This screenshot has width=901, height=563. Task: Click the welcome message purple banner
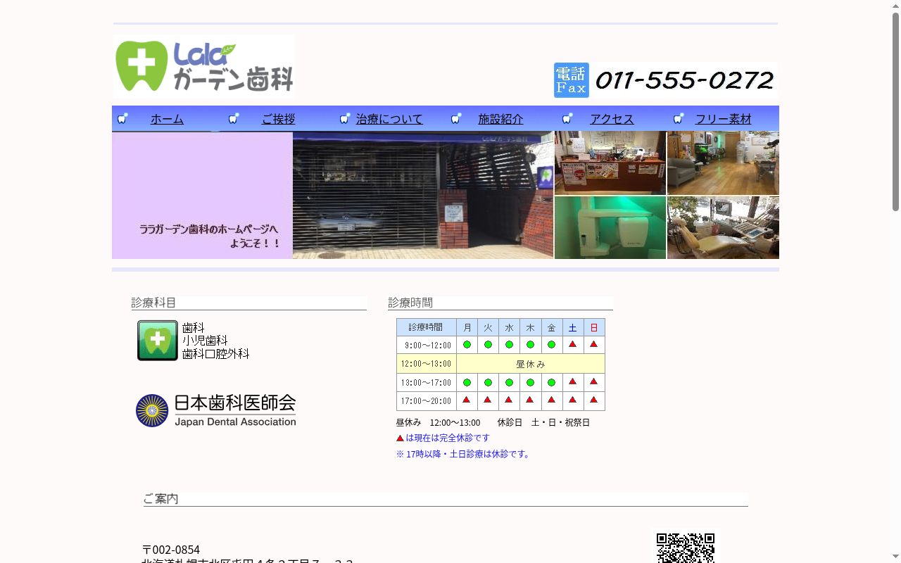click(x=202, y=195)
